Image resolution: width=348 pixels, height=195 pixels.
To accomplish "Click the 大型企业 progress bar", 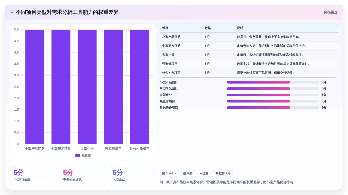I will [273, 95].
